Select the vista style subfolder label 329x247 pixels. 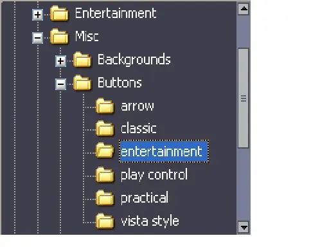click(x=150, y=221)
